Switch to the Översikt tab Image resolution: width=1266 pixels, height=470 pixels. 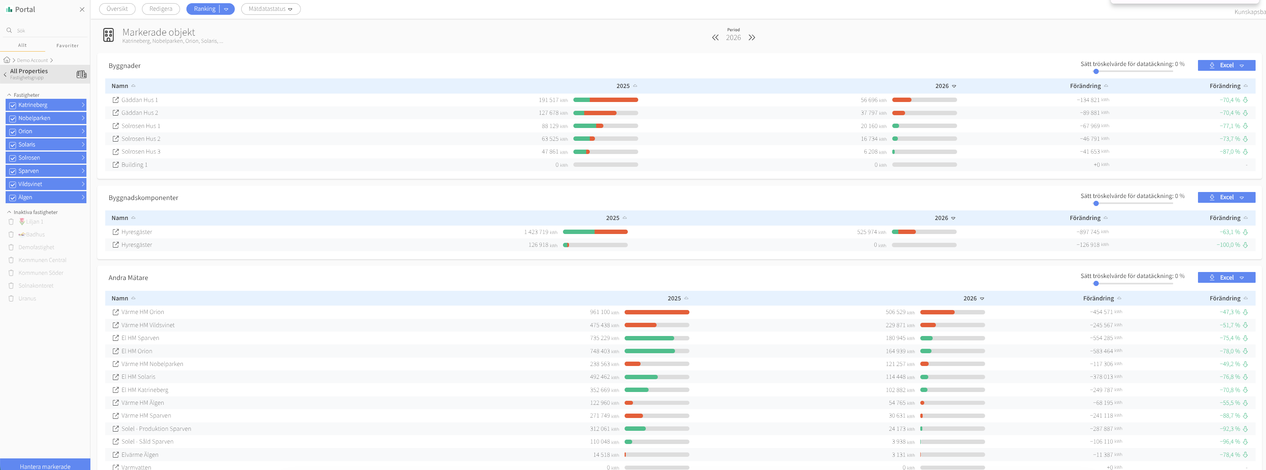coord(117,9)
